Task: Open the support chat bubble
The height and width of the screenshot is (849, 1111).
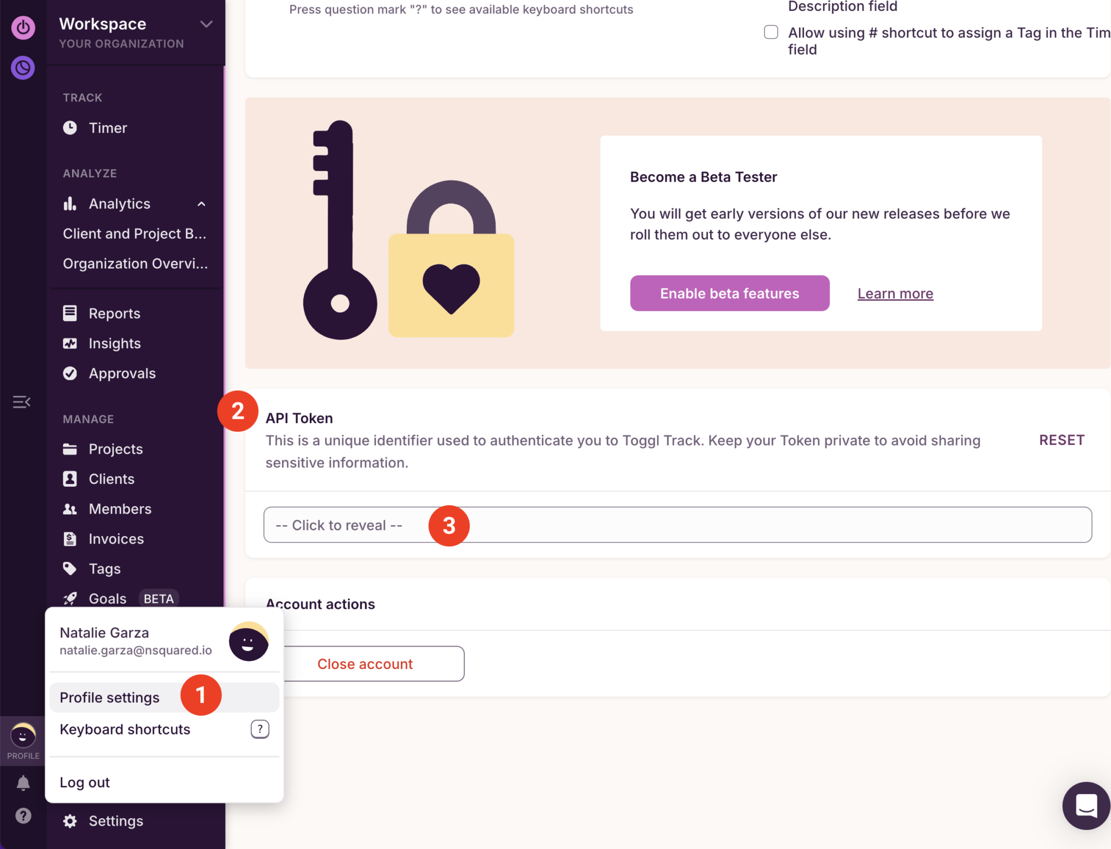Action: click(x=1085, y=806)
